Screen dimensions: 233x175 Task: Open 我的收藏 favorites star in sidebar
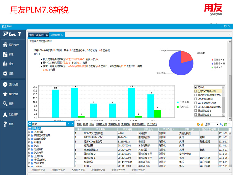pyautogui.click(x=5, y=94)
